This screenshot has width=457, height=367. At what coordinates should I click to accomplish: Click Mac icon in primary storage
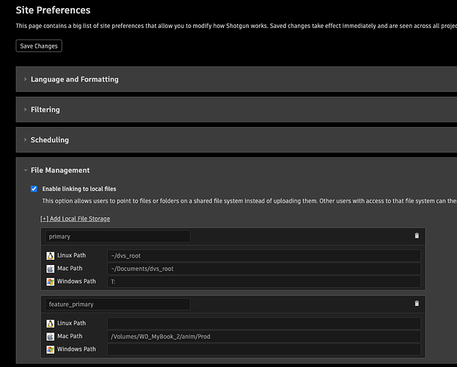click(51, 269)
